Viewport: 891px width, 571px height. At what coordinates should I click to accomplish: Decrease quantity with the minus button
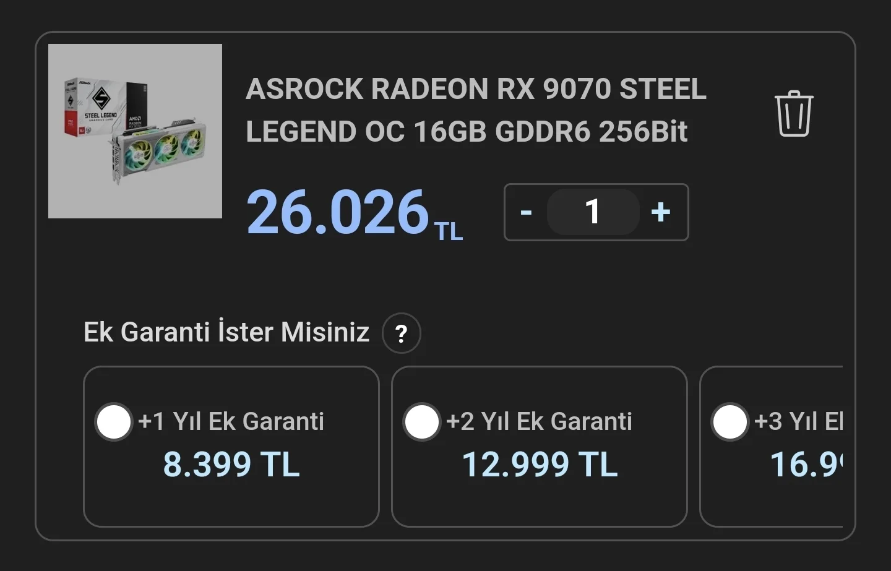coord(526,212)
